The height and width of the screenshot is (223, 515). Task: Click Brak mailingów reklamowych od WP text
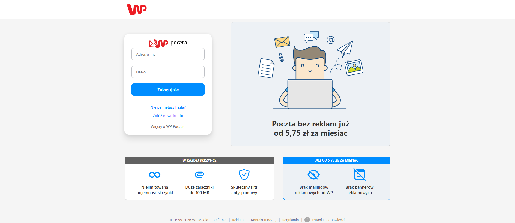[314, 190]
